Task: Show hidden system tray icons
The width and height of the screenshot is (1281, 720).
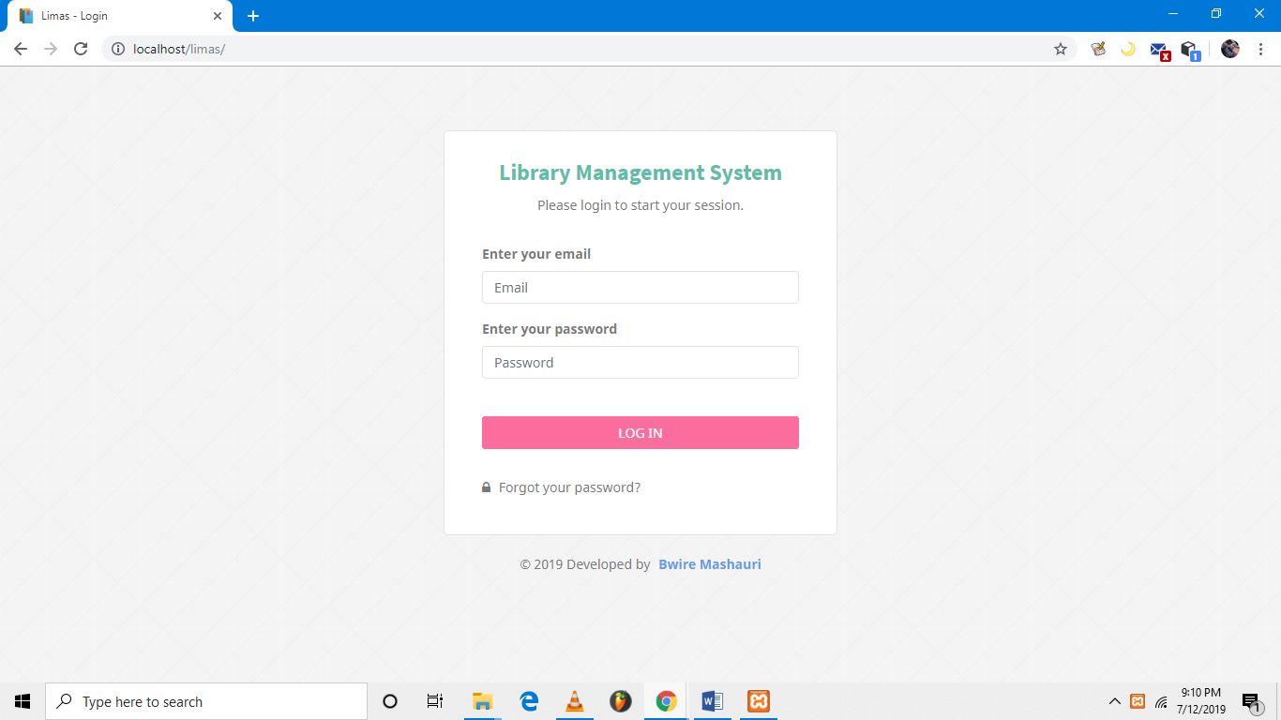Action: coord(1115,701)
